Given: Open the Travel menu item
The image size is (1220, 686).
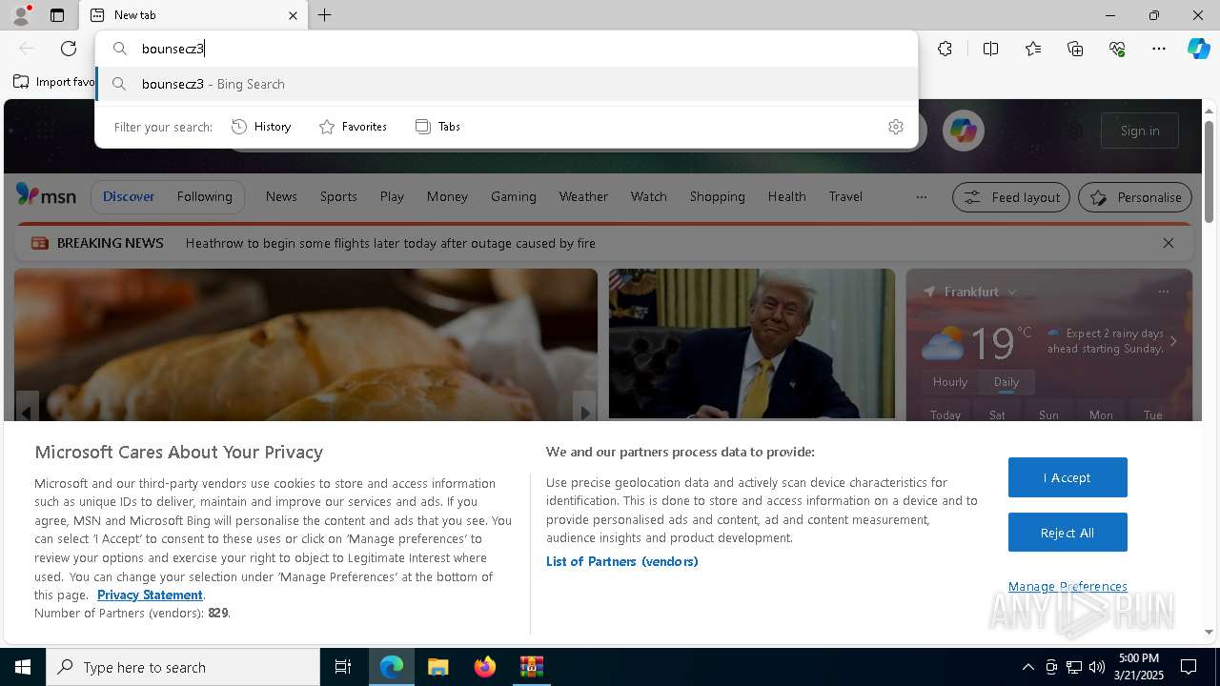Looking at the screenshot, I should coord(845,196).
